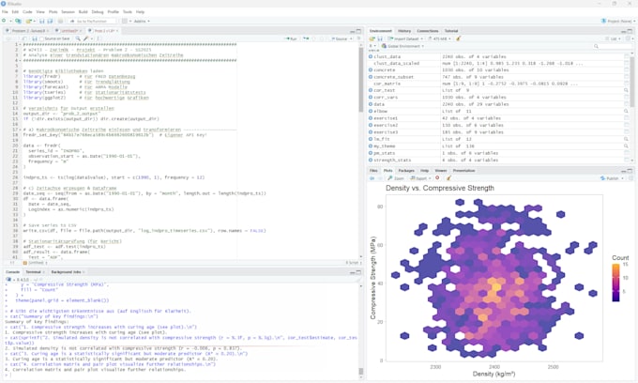The image size is (638, 383).
Task: Click the Run button in editor
Action: pos(292,38)
